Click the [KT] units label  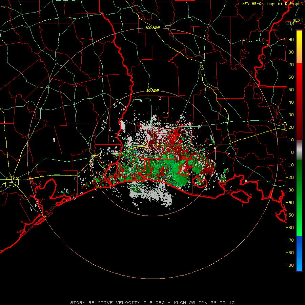tap(289, 23)
